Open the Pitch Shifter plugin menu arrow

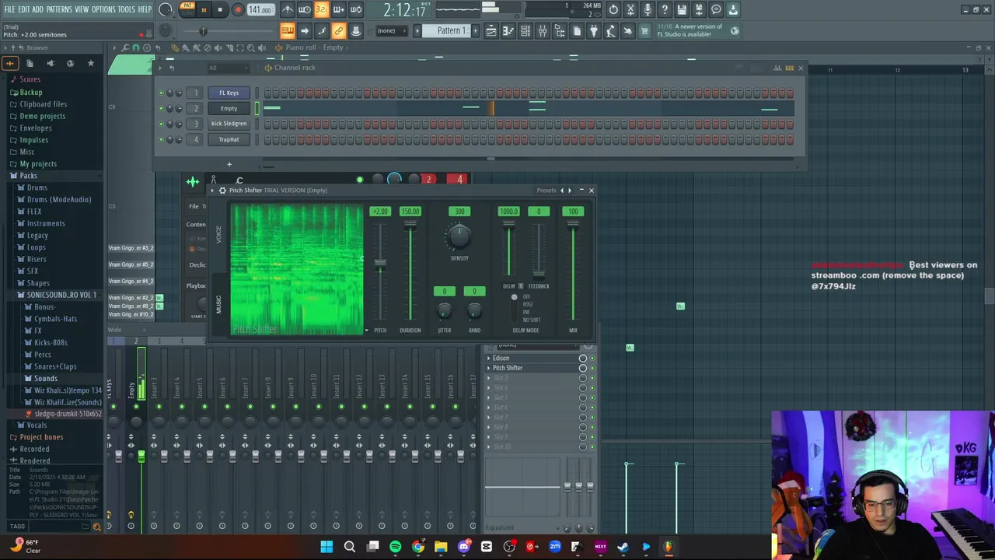(x=213, y=191)
